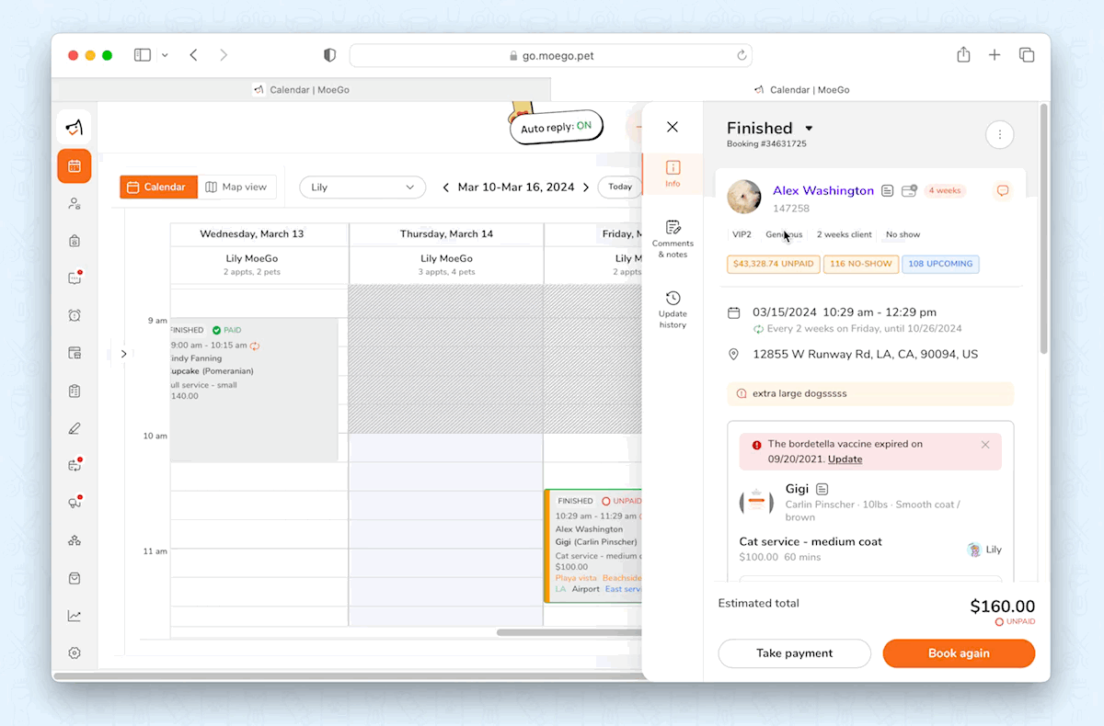Switch to Comments & notes tab
The width and height of the screenshot is (1104, 726).
(x=673, y=238)
